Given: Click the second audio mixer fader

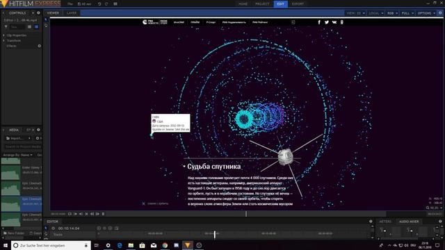Looking at the screenshot, I should tap(411, 231).
